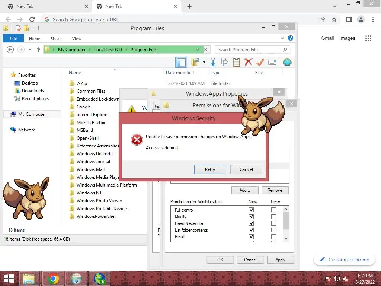The image size is (381, 286).
Task: Toggle Deny checkbox for Modify
Action: (x=273, y=216)
